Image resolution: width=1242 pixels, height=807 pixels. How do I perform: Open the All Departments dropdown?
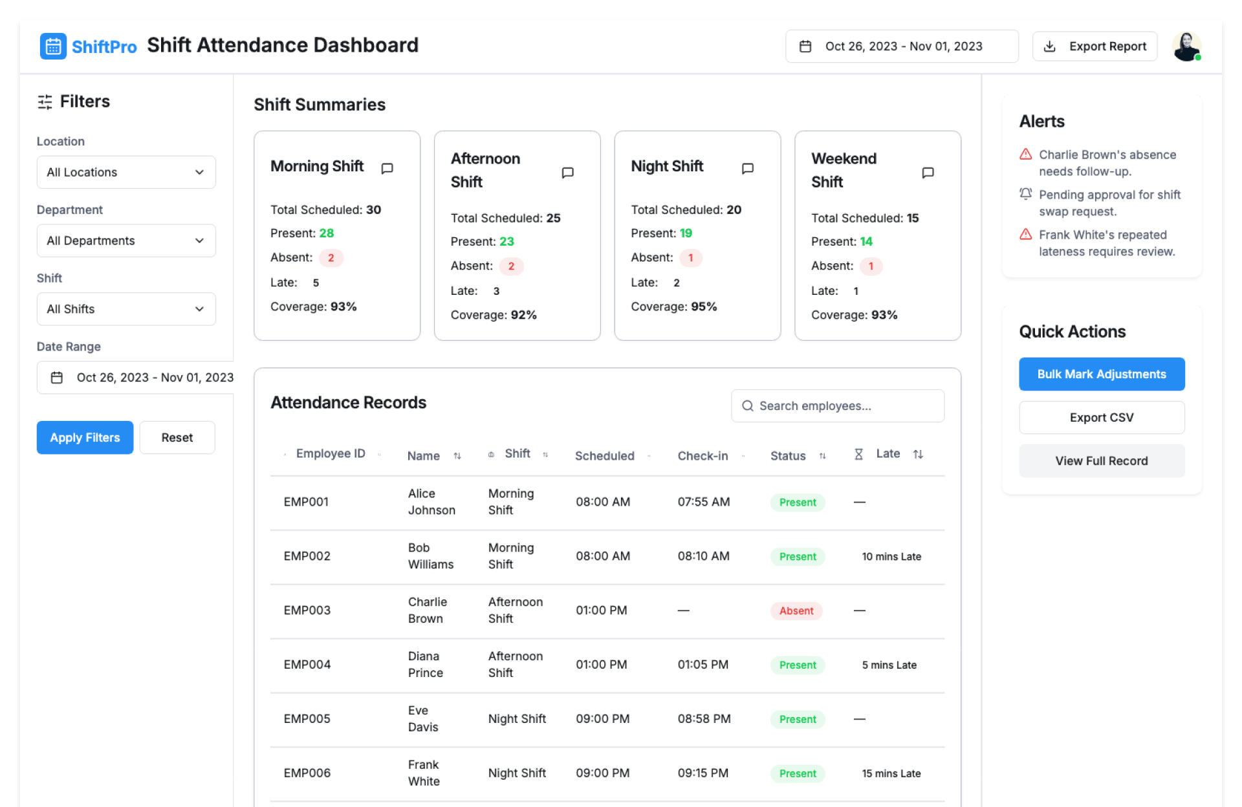tap(126, 241)
